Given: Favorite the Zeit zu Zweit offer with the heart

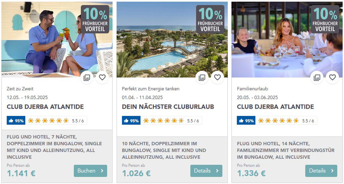Looking at the screenshot, I should pyautogui.click(x=102, y=78).
